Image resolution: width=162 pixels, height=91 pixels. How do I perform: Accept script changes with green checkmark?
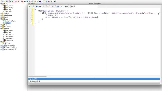(30, 6)
